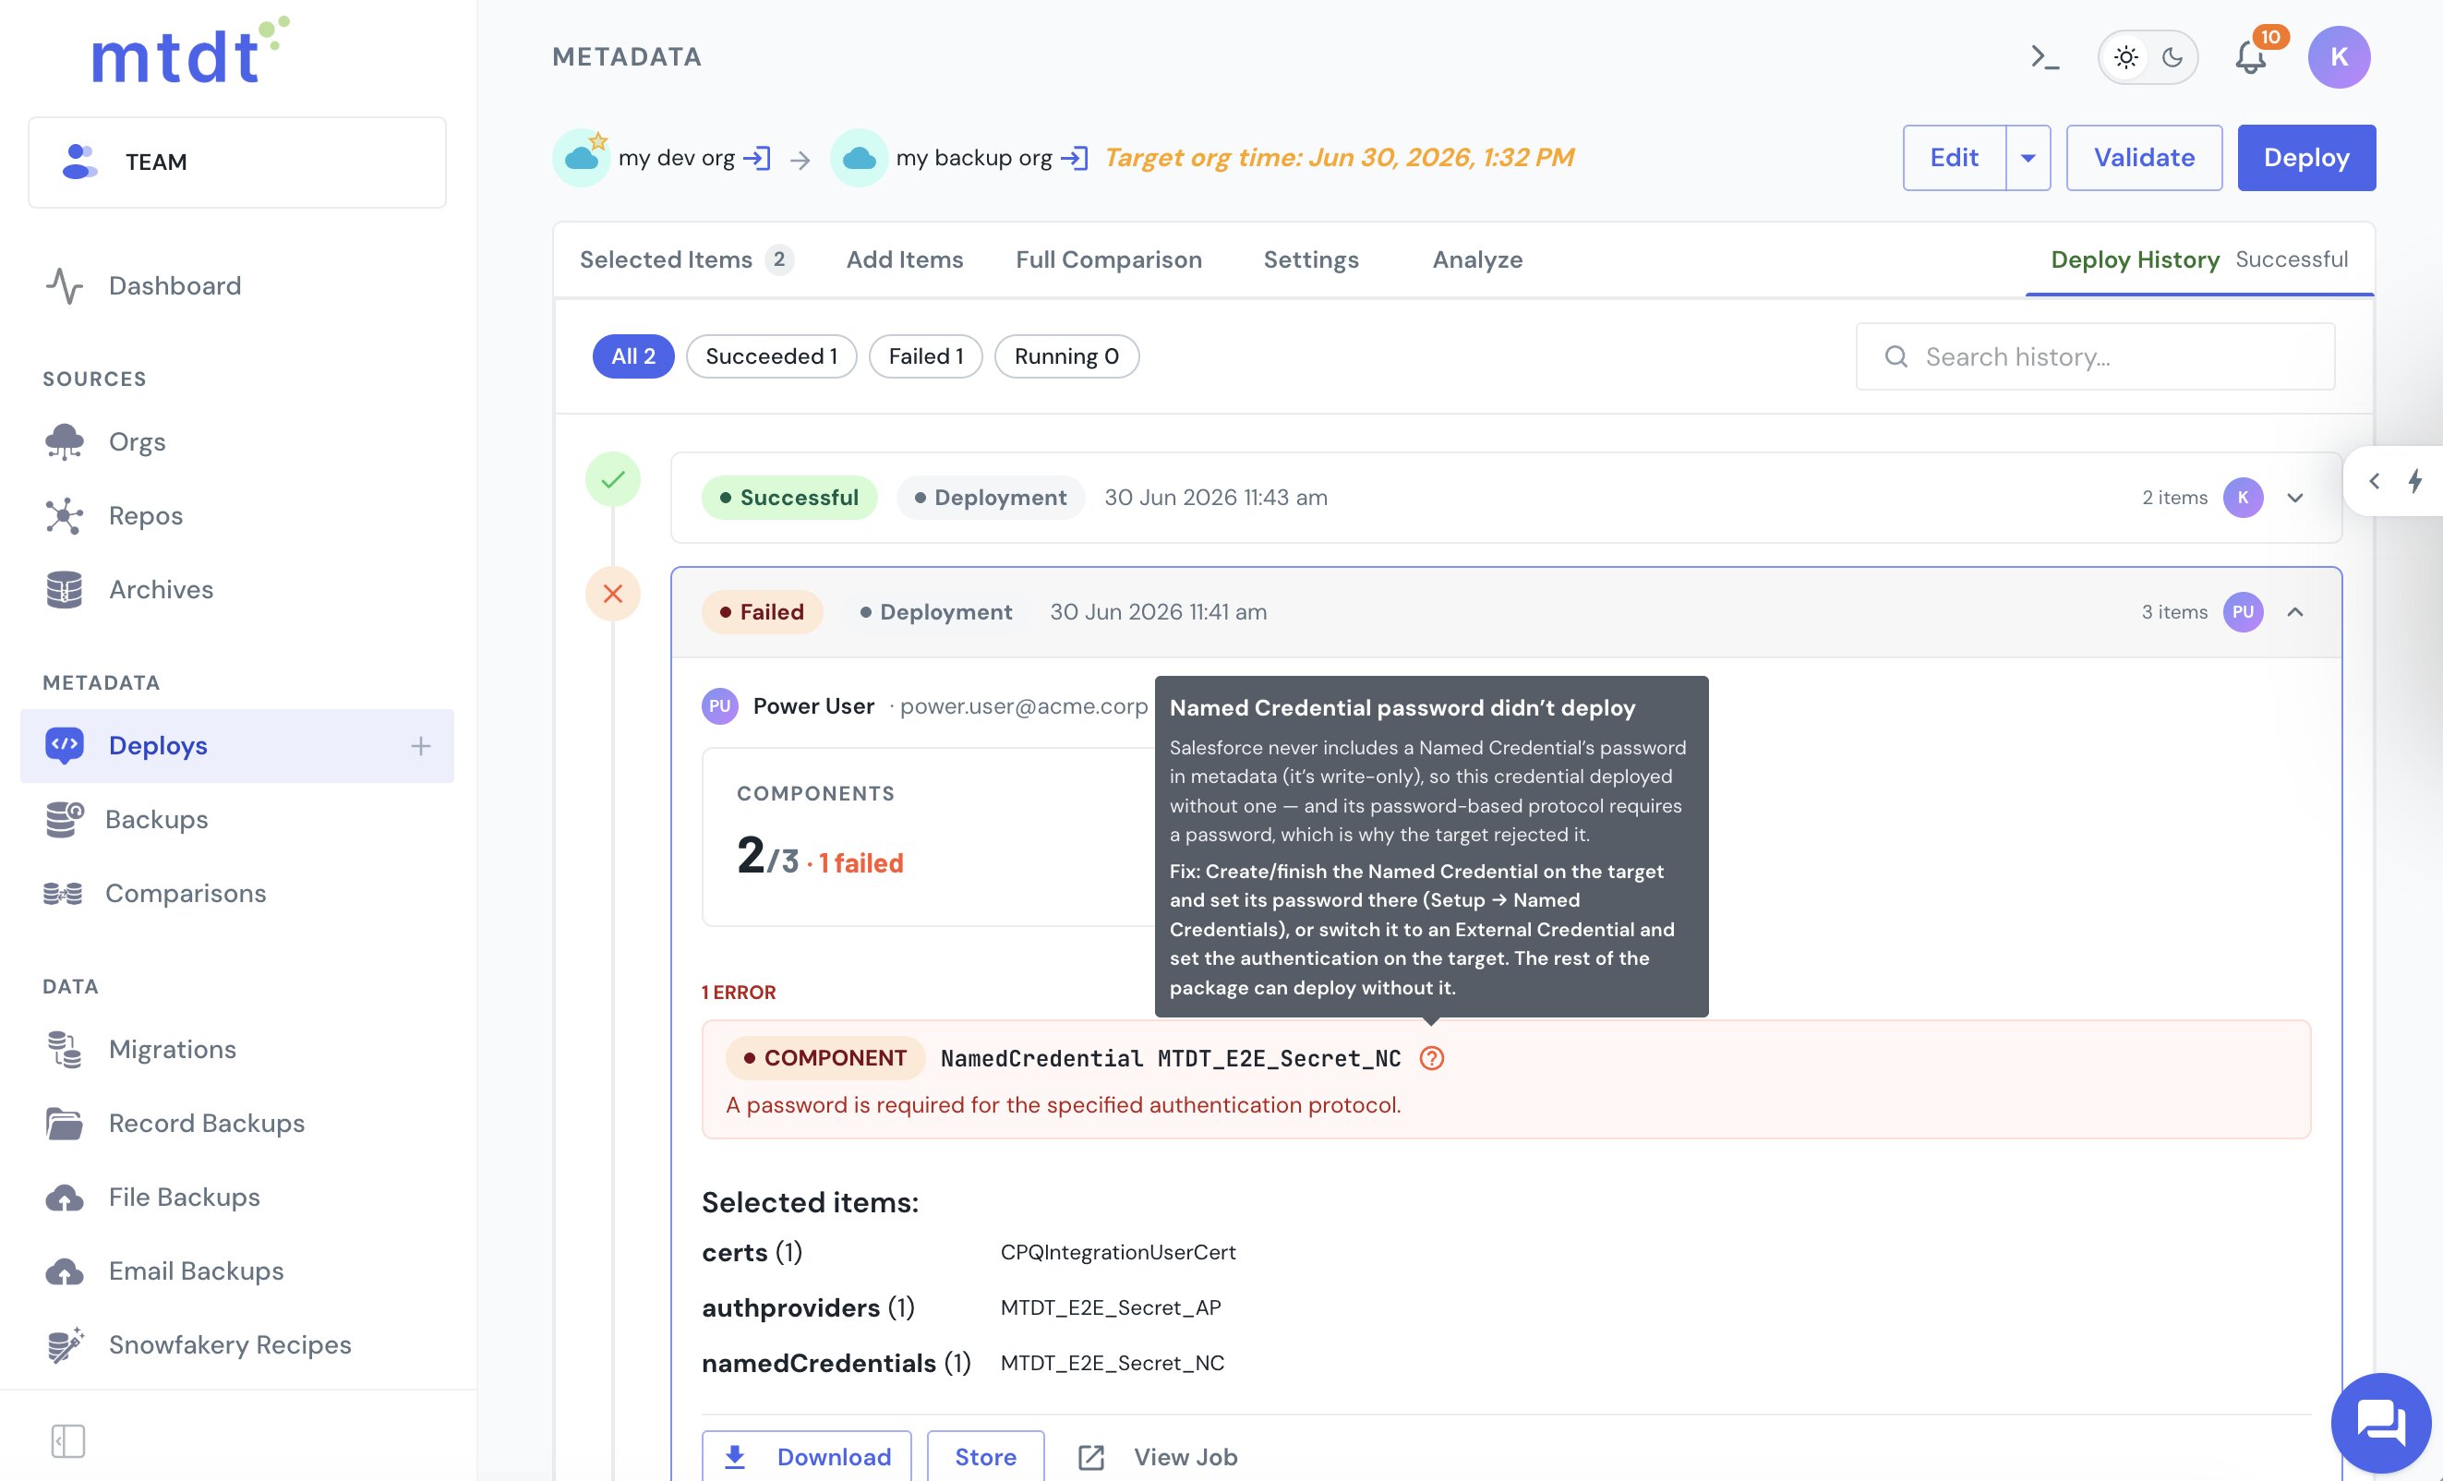Filter history by Running 0
Viewport: 2443px width, 1481px height.
pyautogui.click(x=1065, y=355)
